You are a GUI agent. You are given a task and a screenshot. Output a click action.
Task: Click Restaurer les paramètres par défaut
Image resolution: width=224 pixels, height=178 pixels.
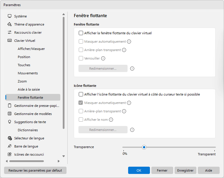coord(35,170)
